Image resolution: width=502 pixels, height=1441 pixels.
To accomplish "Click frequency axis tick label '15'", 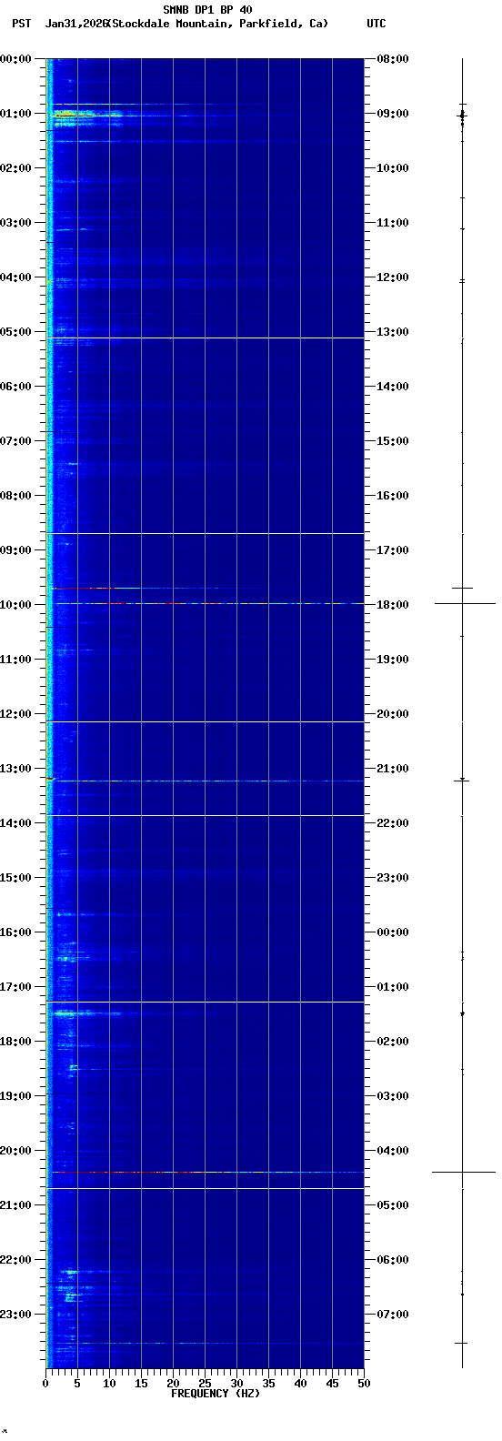I will point(141,1384).
